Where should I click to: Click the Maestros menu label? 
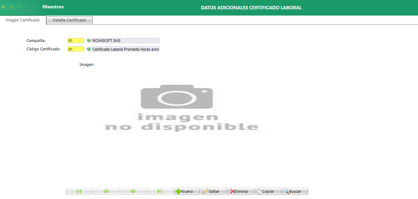tap(53, 6)
